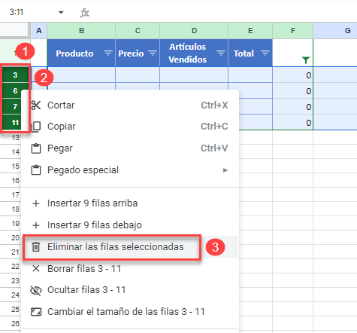Click the Producto header cell text
Viewport: 357px width, 333px height.
(74, 53)
